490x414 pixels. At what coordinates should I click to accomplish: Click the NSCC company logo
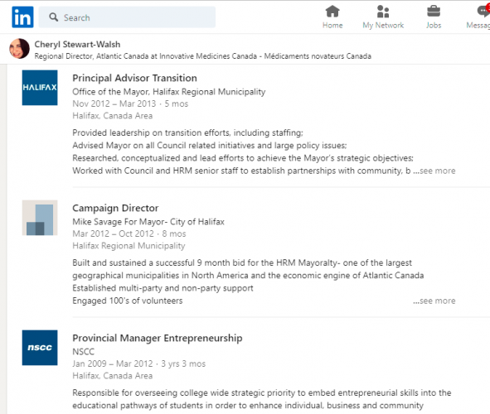[x=40, y=348]
